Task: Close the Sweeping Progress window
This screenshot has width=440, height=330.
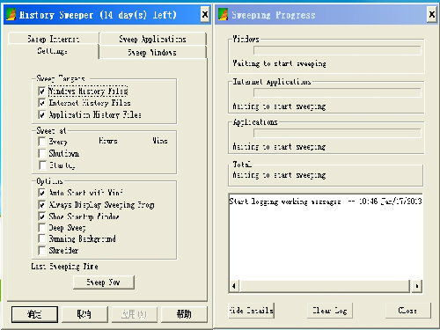Action: click(431, 14)
